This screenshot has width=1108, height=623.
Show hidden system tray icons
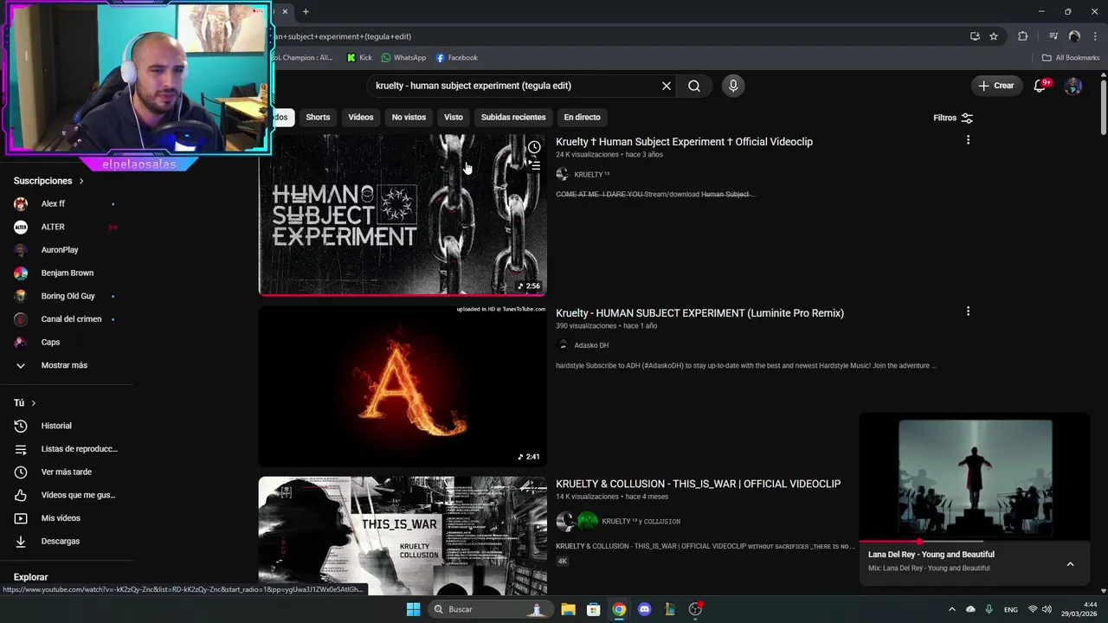coord(951,609)
